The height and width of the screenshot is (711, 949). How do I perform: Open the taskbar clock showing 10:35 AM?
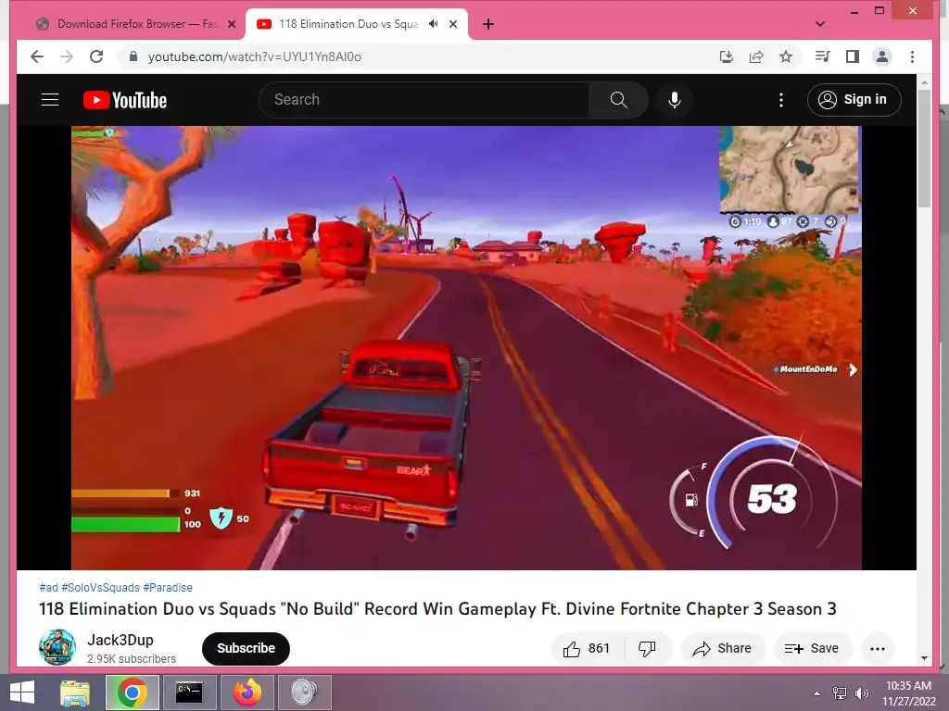[x=908, y=692]
